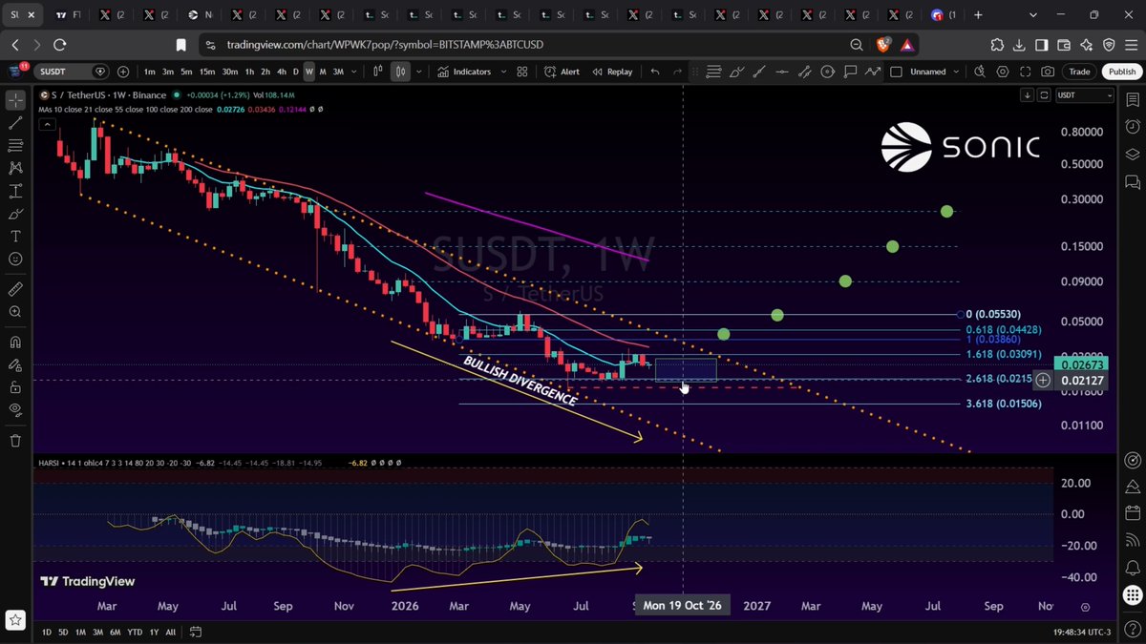Expand the timeframe dropdown arrow
The image size is (1146, 644).
pyautogui.click(x=354, y=72)
